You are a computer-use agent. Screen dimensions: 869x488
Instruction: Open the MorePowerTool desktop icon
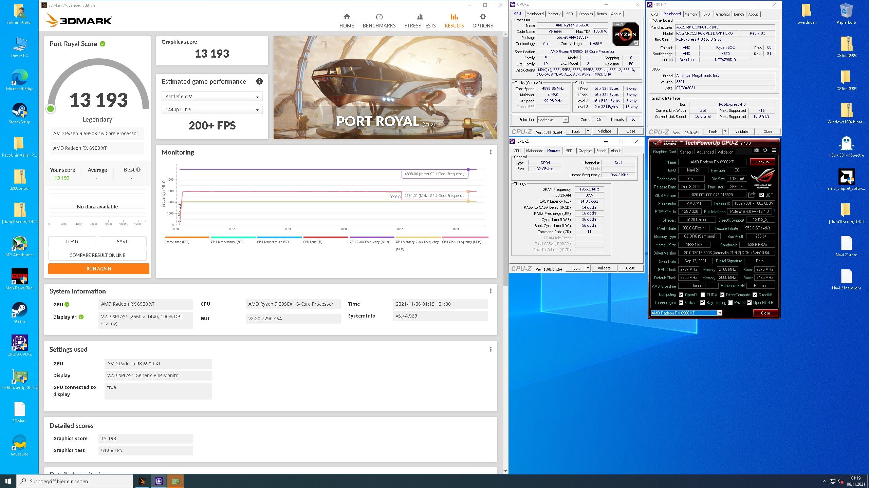pyautogui.click(x=19, y=280)
